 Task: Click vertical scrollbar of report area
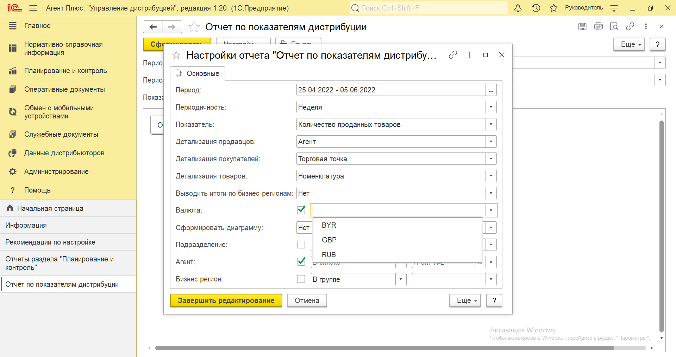(662, 227)
